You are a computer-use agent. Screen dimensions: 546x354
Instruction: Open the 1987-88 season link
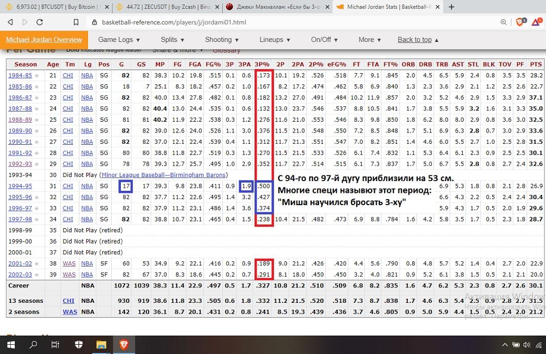pyautogui.click(x=20, y=108)
